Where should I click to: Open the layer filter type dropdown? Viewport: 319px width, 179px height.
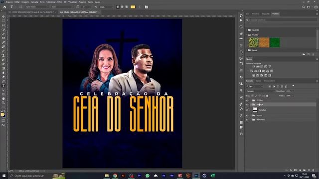255,87
